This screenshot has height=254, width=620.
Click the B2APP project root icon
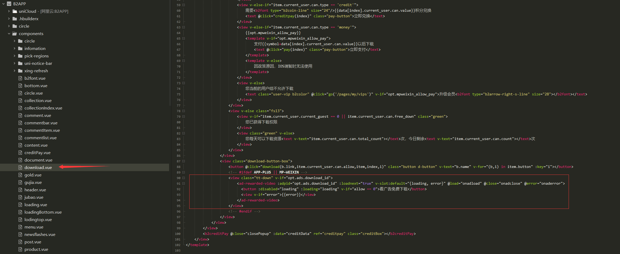tap(9, 4)
